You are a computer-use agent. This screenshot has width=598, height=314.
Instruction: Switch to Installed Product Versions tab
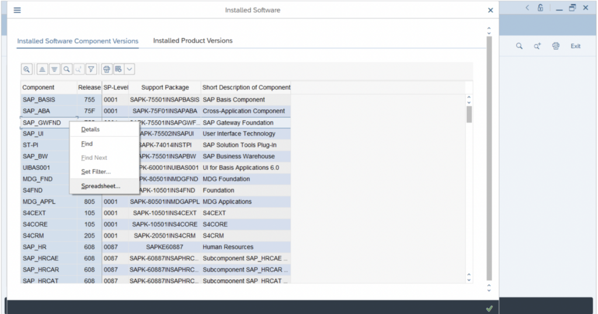click(193, 41)
